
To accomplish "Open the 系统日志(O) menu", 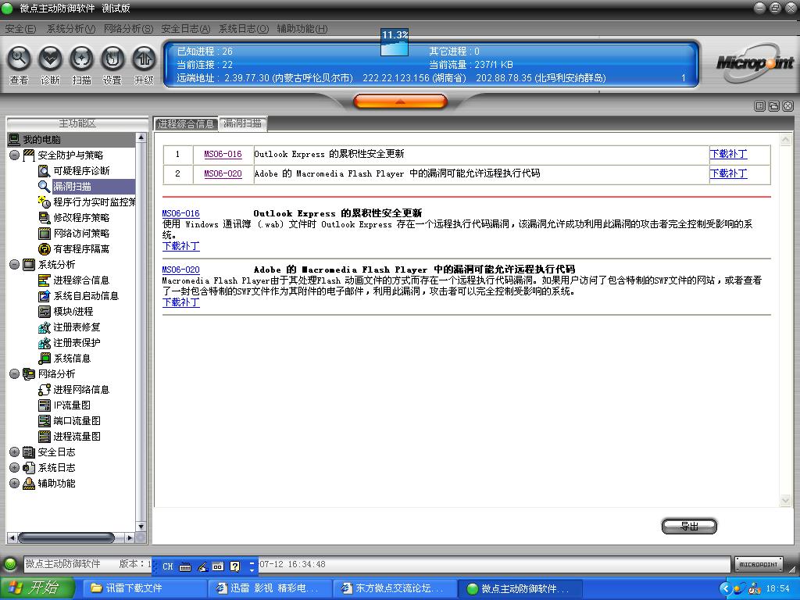I will [x=244, y=29].
